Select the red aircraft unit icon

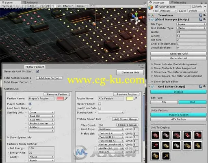click(x=155, y=146)
